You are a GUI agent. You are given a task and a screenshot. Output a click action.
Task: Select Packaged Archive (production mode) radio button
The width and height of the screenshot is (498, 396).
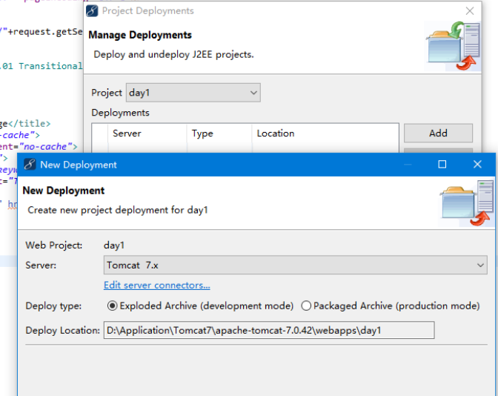pyautogui.click(x=306, y=306)
